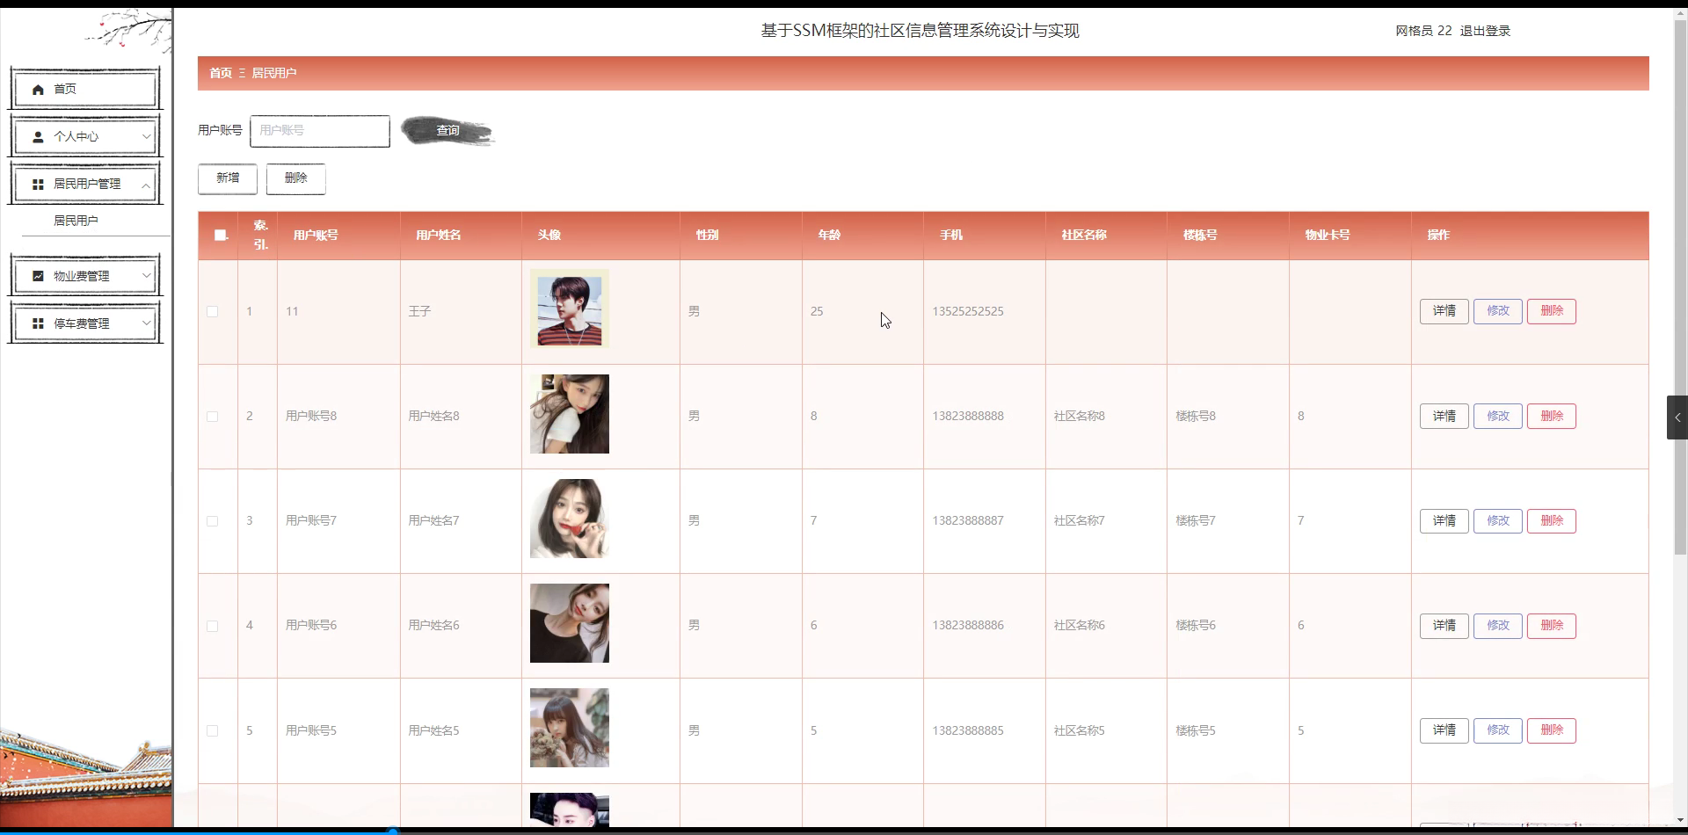Click the avatar thumbnail of 用户姓名8
The width and height of the screenshot is (1688, 835).
point(570,414)
